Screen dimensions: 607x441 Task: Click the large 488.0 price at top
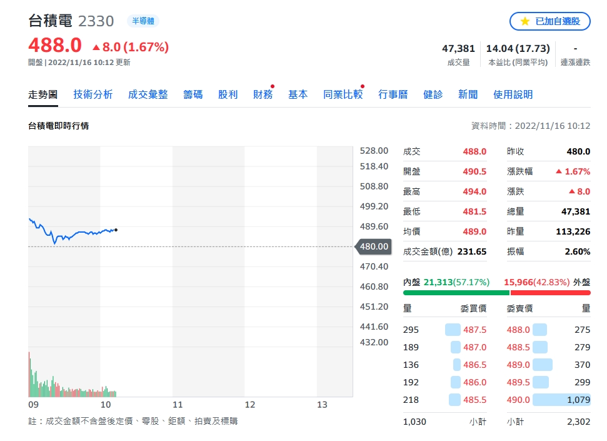pos(55,45)
